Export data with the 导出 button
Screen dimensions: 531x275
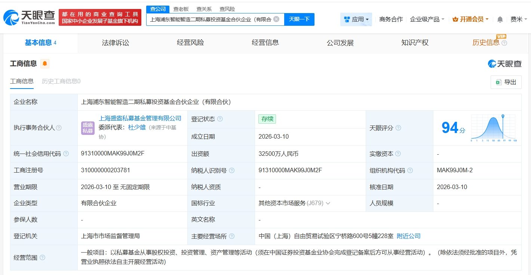pyautogui.click(x=506, y=82)
